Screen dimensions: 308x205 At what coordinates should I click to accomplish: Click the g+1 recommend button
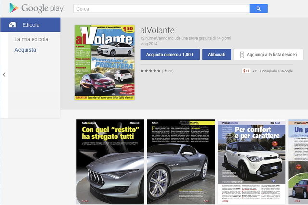246,71
